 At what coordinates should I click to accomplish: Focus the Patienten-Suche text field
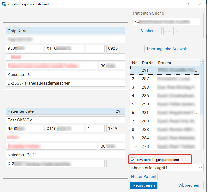167,22
